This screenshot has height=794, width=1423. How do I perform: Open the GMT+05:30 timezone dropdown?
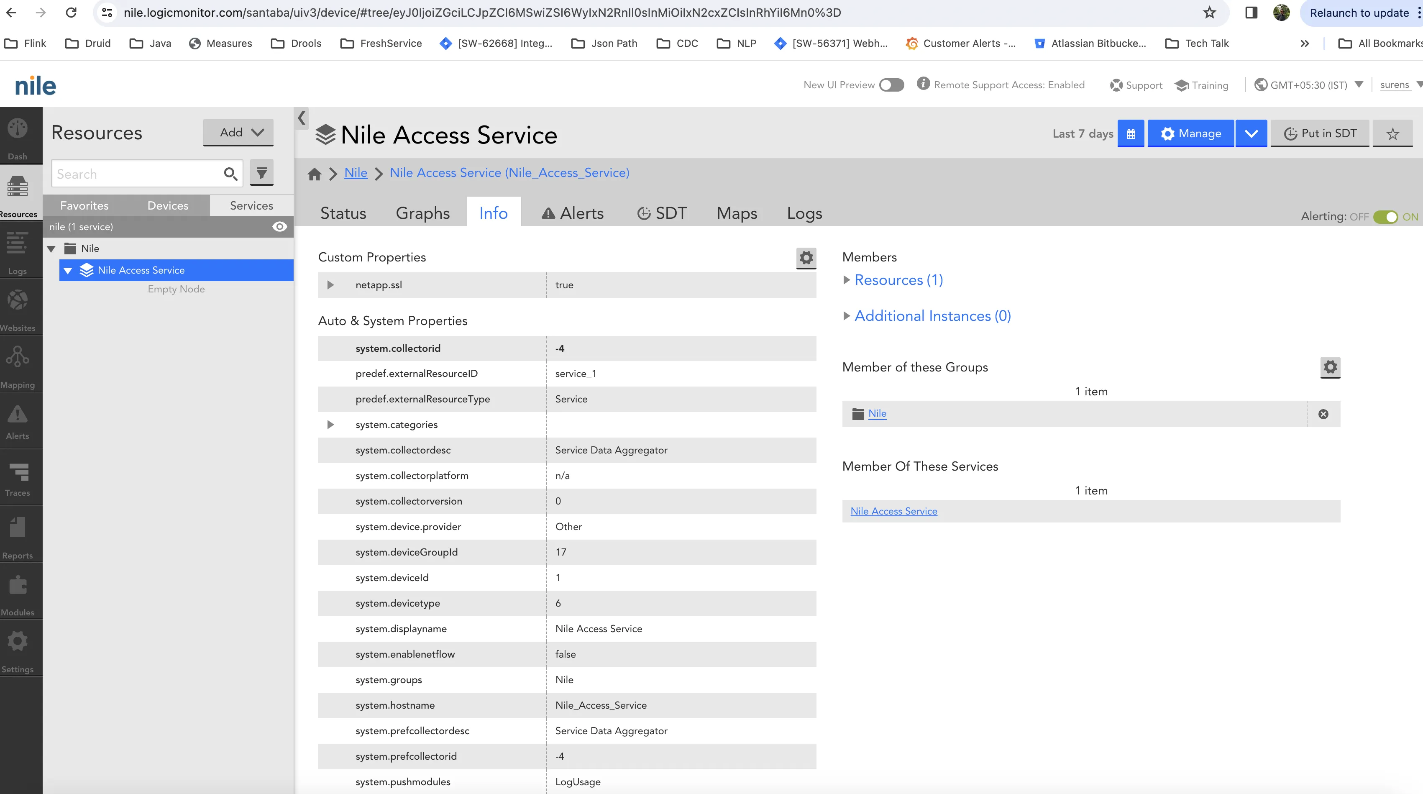tap(1309, 85)
